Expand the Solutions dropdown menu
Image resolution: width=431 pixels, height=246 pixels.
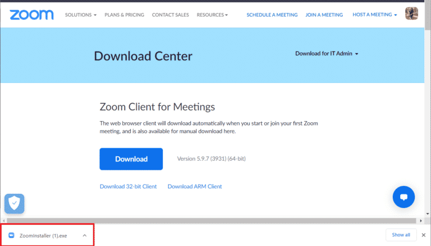pos(81,15)
